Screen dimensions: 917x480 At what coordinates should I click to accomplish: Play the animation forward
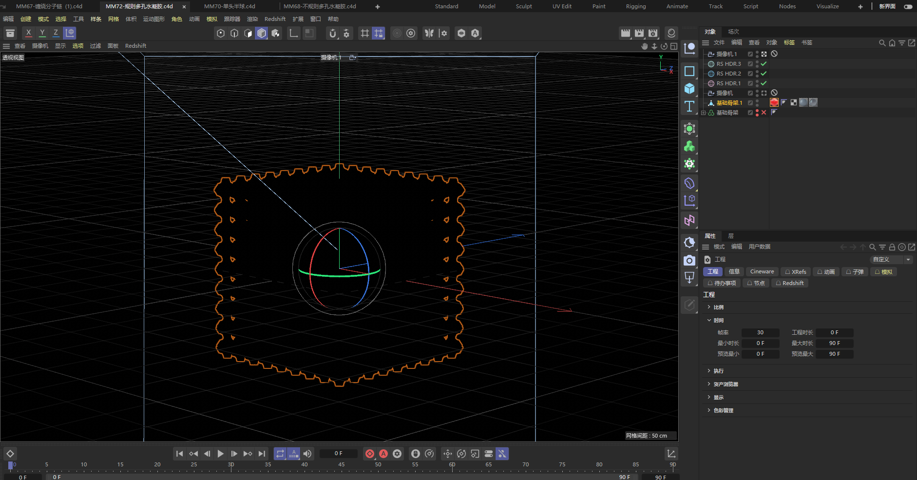coord(221,454)
